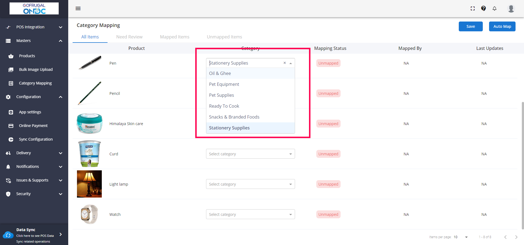
Task: Clear the Stationery Supplies selection
Action: (x=285, y=63)
